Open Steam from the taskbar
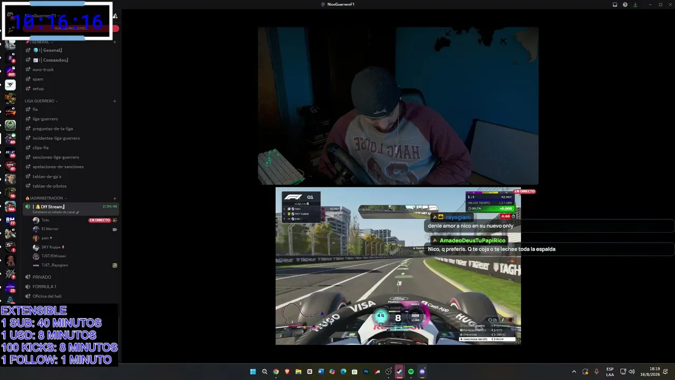The height and width of the screenshot is (380, 675). pyautogui.click(x=400, y=372)
